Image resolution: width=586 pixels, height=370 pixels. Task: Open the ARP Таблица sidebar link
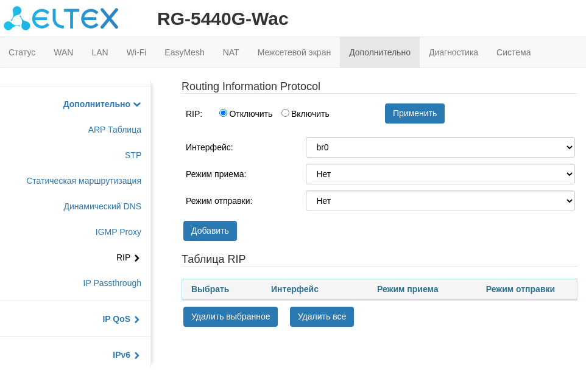tap(115, 130)
